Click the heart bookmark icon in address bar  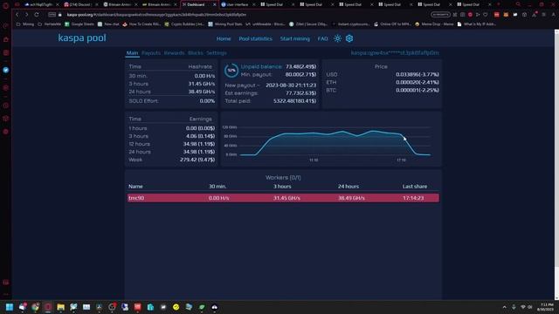click(x=486, y=15)
